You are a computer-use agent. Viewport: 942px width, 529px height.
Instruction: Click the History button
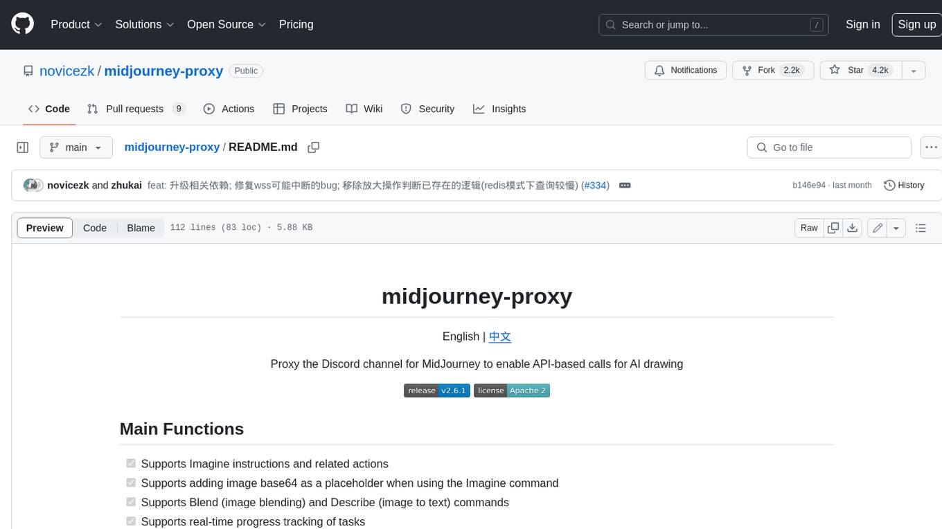[x=904, y=186]
